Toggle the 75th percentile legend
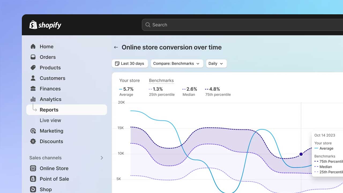 (218, 91)
